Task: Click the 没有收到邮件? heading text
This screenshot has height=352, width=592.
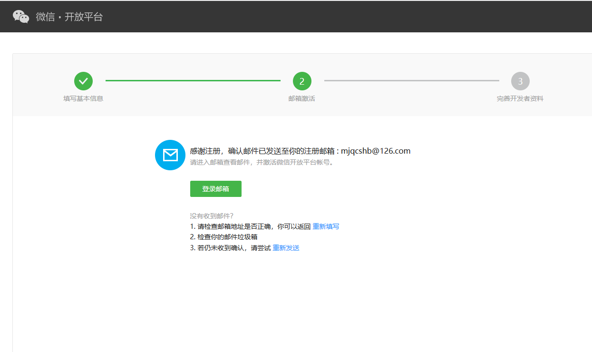Action: [x=212, y=216]
